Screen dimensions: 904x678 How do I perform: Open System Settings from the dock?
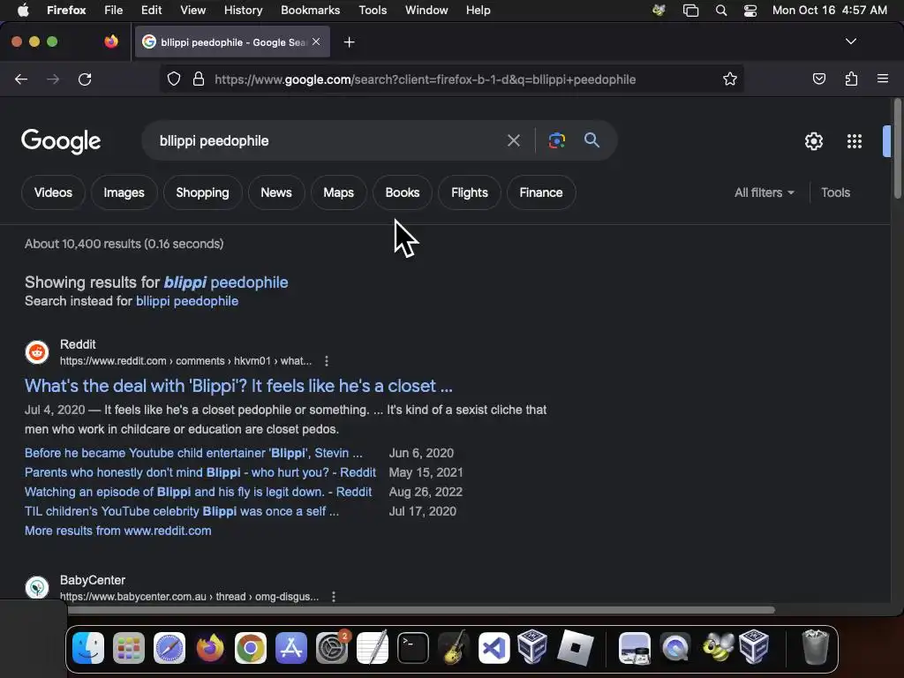[332, 648]
